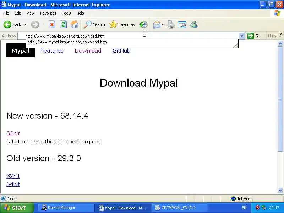Click the 'Old version - 29.3.0' heading
Screen dimensions: 284x213
coord(43,158)
